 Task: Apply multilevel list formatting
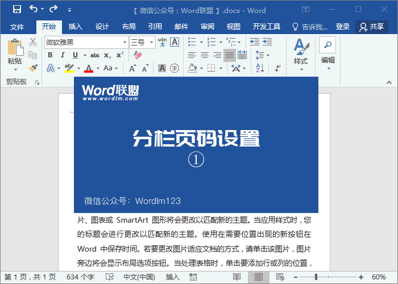pos(231,42)
